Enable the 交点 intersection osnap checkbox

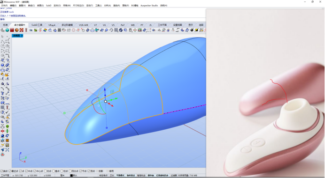45,171
